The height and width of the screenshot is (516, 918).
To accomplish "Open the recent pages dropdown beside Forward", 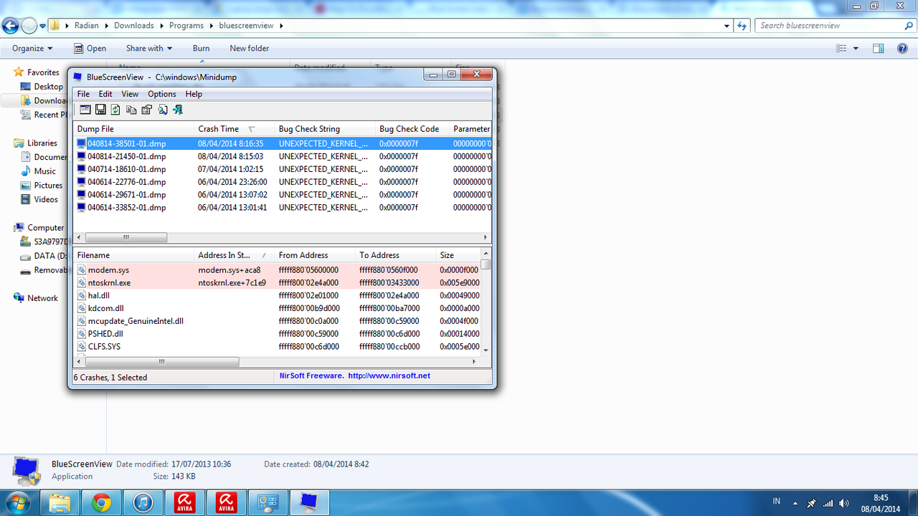I will (x=42, y=26).
